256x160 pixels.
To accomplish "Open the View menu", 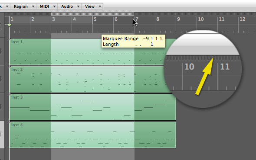I will tap(92, 6).
